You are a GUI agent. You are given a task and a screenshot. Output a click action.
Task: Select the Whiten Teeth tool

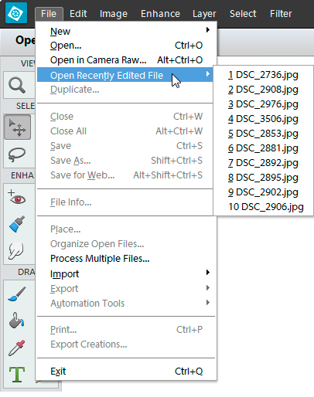[x=17, y=224]
